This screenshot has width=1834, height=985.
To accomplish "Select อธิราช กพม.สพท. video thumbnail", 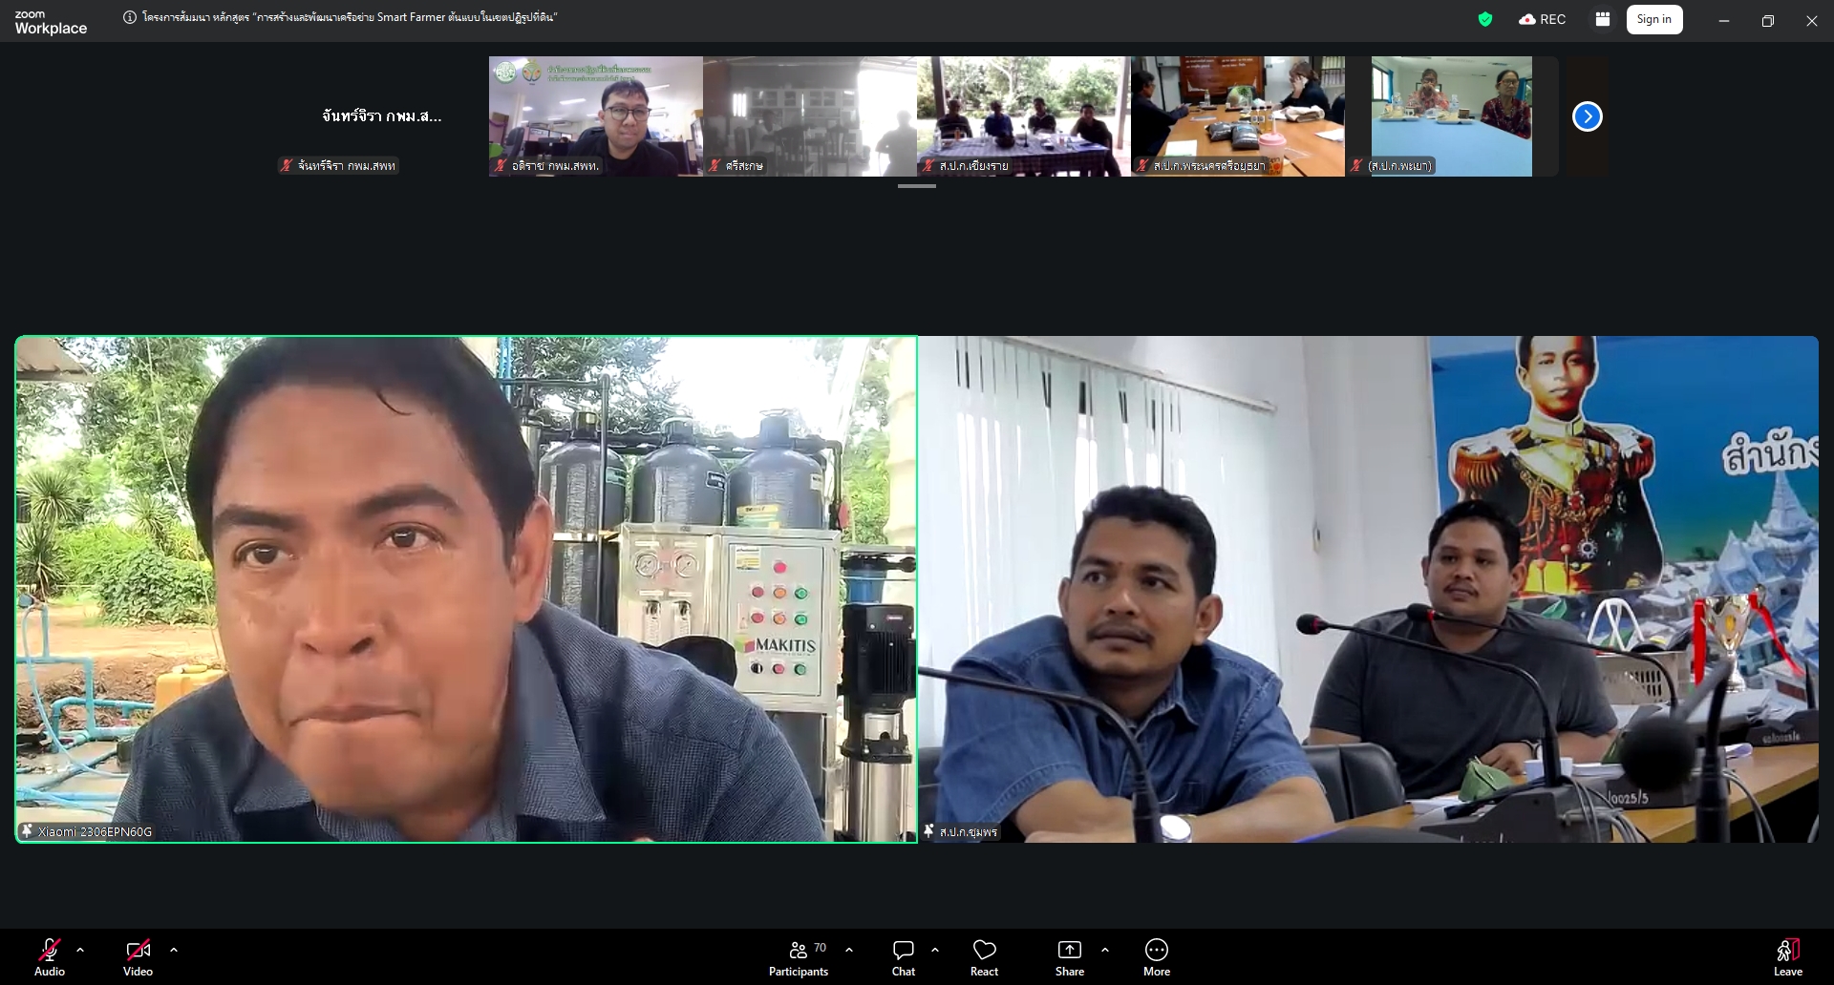I will click(x=596, y=116).
